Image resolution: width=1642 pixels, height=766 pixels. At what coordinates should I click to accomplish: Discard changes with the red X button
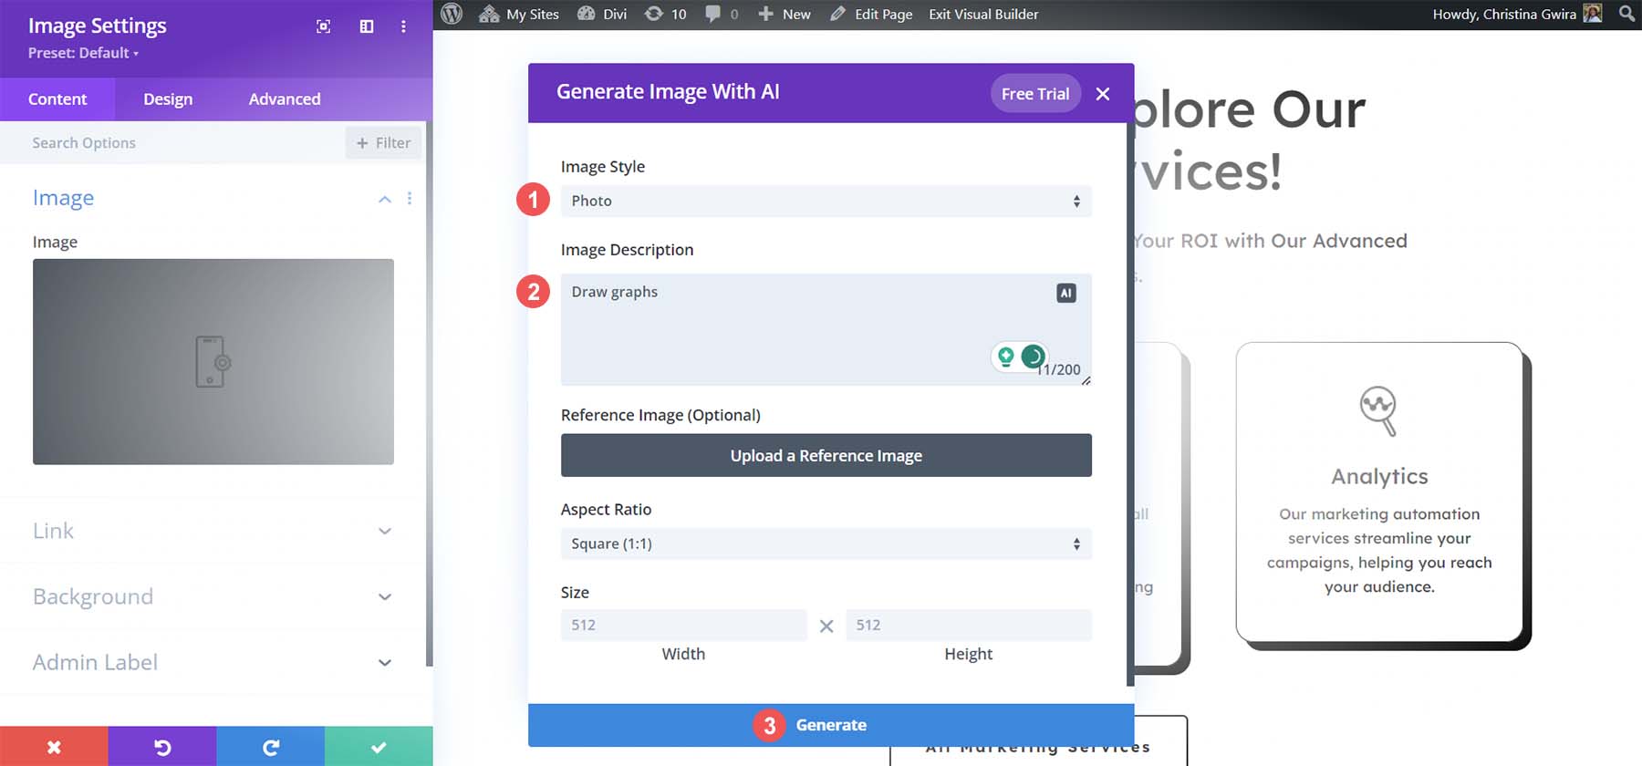[54, 747]
